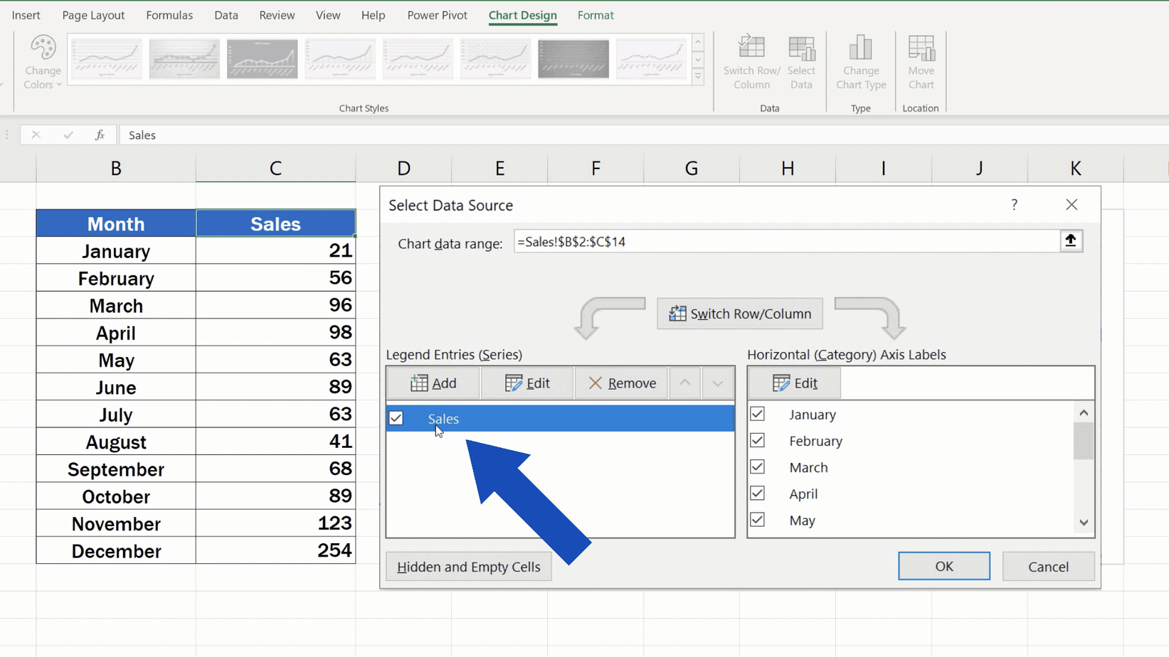1169x657 pixels.
Task: Uncheck the January category checkbox
Action: point(758,414)
